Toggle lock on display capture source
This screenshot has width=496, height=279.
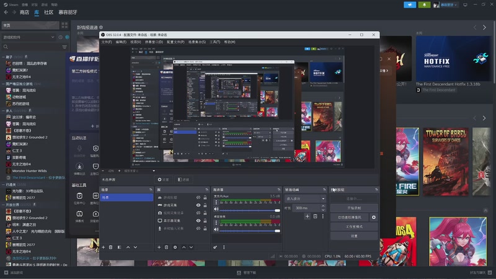(x=205, y=221)
